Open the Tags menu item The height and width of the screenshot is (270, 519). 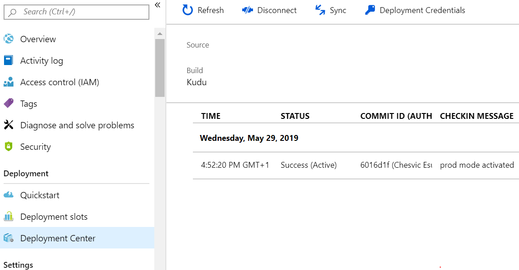point(77,104)
